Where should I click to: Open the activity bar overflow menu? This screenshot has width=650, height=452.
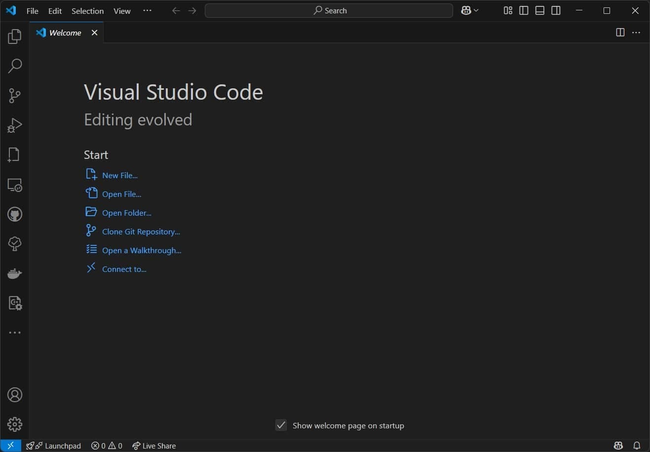click(x=14, y=332)
